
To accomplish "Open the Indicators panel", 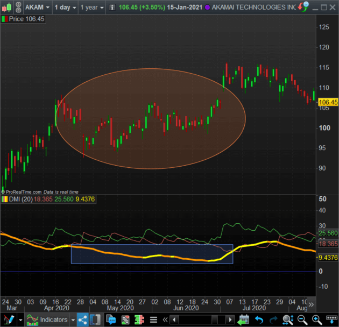I will (x=47, y=319).
